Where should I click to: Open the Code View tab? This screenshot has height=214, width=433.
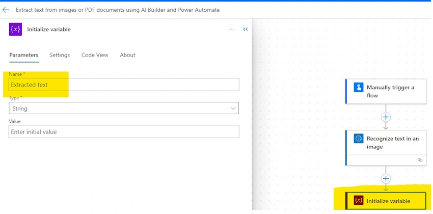(x=95, y=55)
